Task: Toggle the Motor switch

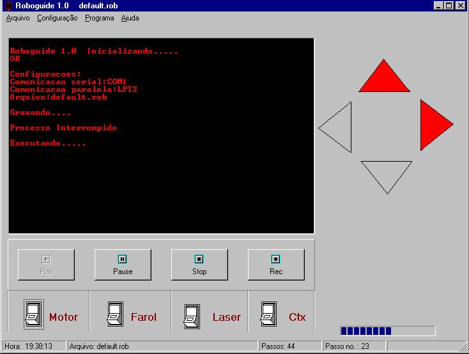Action: coord(33,314)
